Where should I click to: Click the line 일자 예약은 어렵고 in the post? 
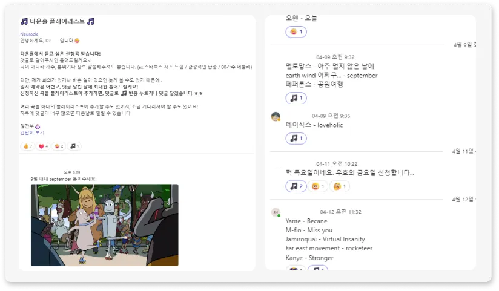click(x=79, y=87)
